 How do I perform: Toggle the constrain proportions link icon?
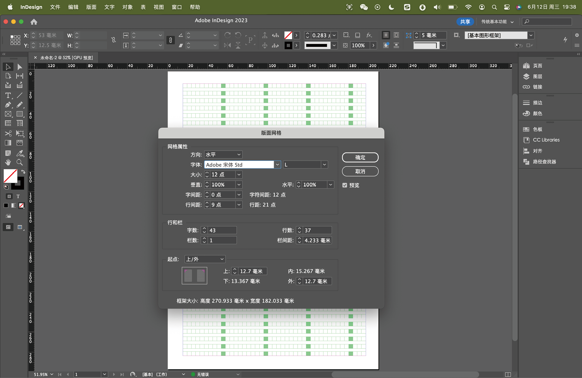point(113,40)
